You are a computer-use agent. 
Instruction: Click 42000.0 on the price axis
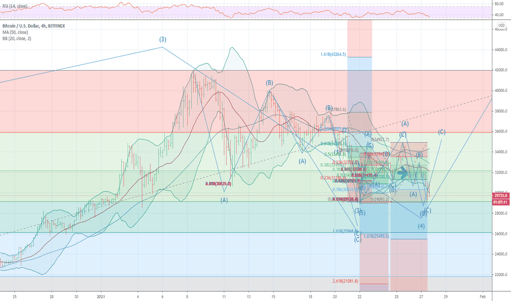click(501, 70)
